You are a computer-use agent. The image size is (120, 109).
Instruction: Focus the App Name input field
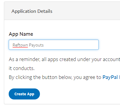click(x=54, y=45)
